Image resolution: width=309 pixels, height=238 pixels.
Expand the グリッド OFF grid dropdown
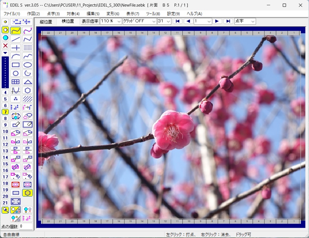point(140,21)
